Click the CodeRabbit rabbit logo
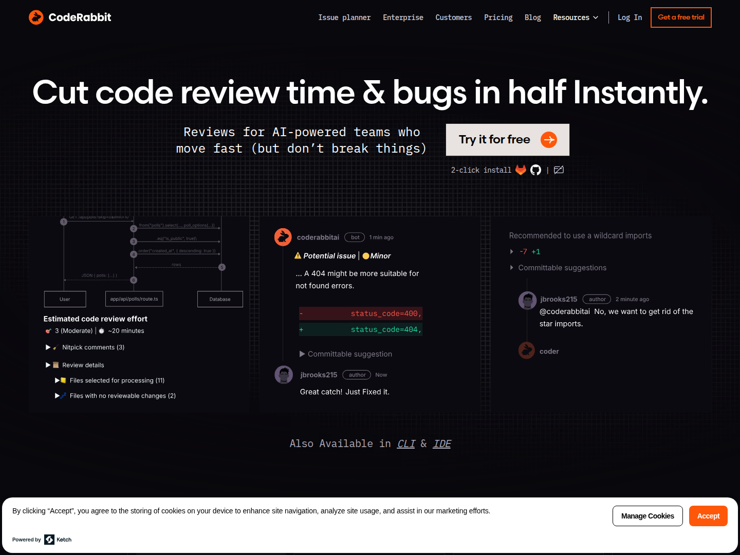The width and height of the screenshot is (740, 555). pos(36,17)
